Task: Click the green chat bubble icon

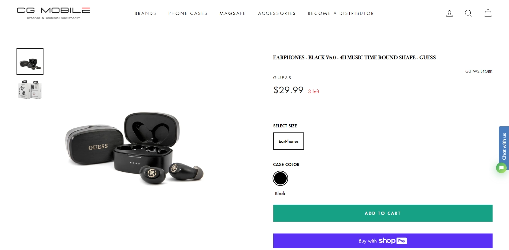Action: tap(501, 168)
